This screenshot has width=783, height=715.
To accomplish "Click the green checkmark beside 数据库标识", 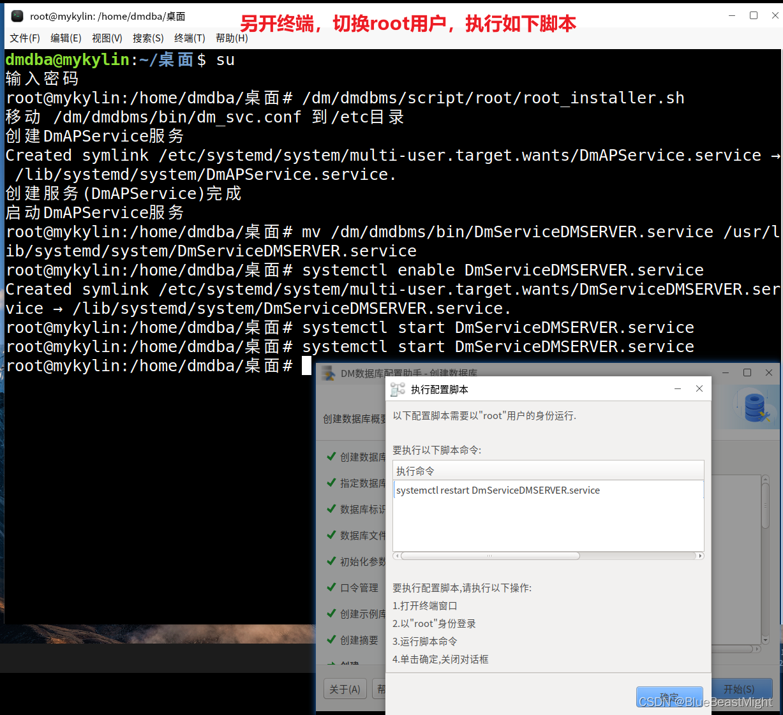I will pos(331,508).
